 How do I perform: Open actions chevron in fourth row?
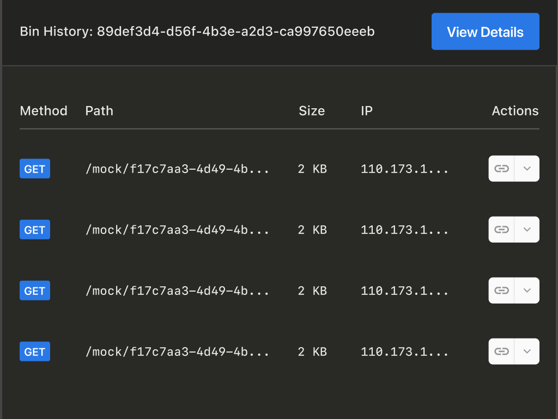[x=527, y=352]
